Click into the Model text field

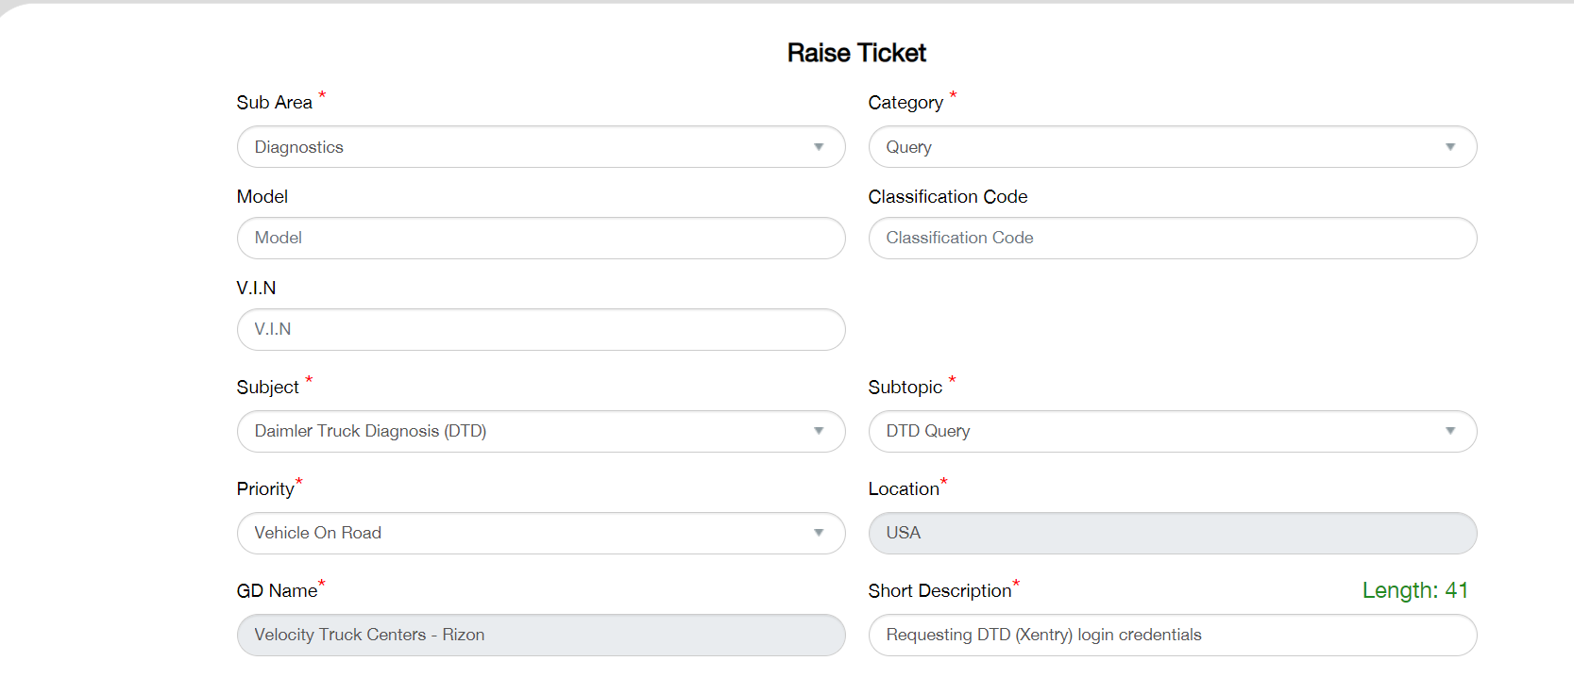tap(540, 238)
